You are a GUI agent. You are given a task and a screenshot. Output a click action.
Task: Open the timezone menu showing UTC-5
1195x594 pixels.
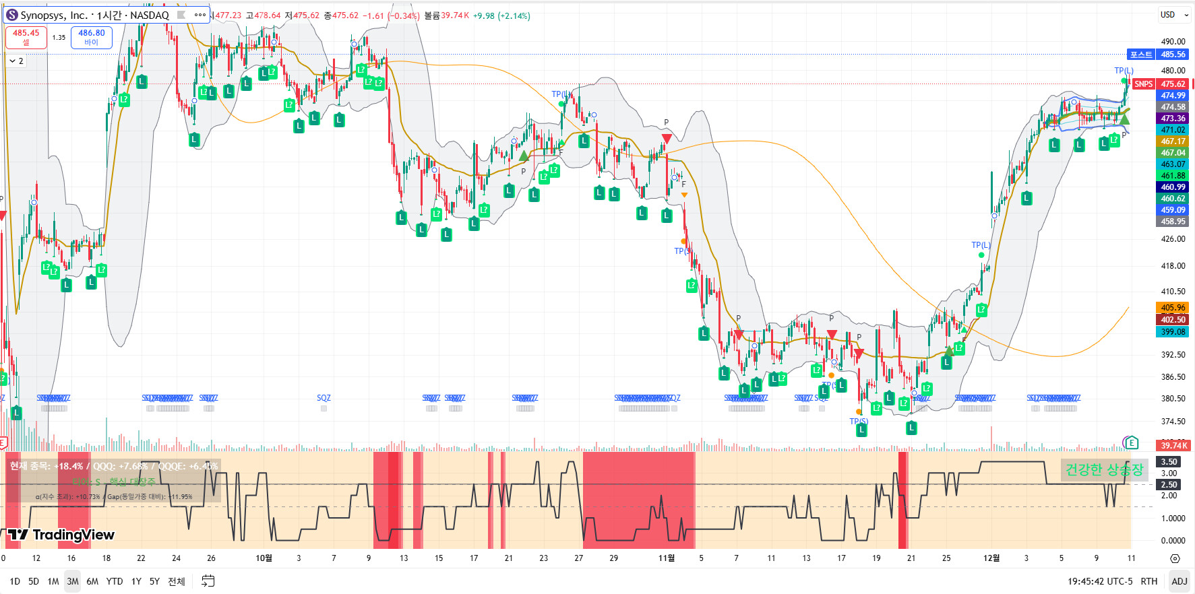click(x=1100, y=581)
